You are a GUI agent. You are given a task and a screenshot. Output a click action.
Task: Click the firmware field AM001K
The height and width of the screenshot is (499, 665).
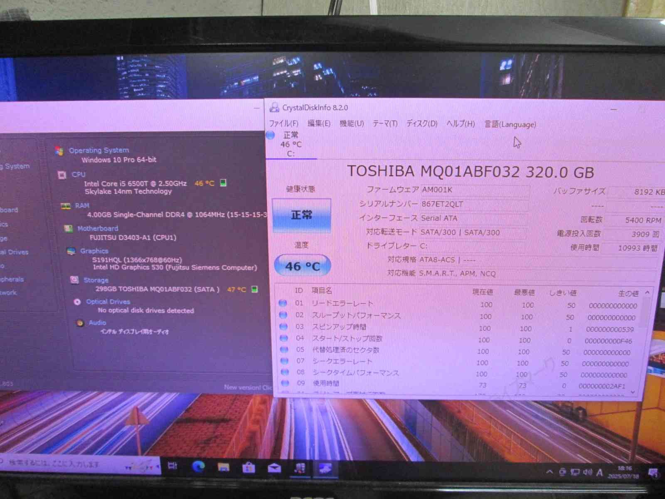click(475, 190)
